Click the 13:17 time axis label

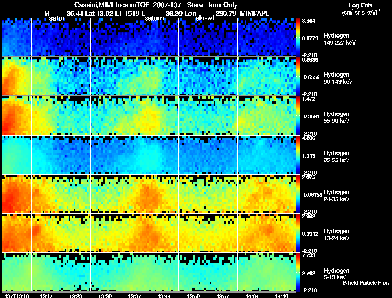tap(46, 296)
